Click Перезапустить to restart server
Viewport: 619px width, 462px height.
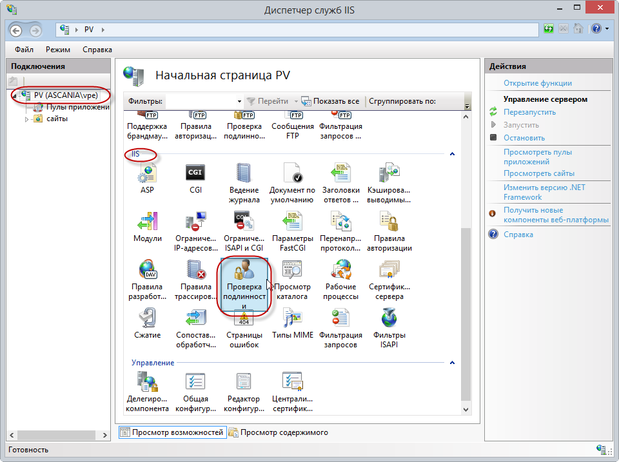[529, 112]
